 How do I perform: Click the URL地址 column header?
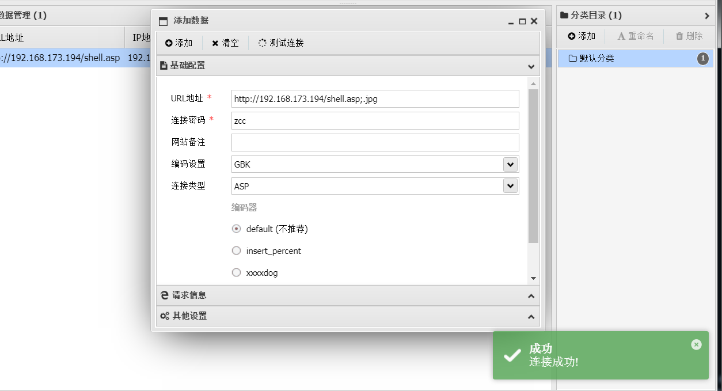[x=62, y=38]
